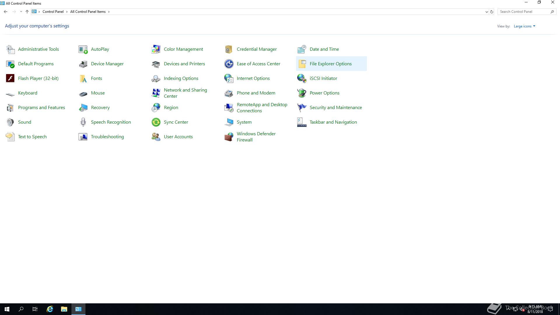Click the iSCSI Initiator icon
Viewport: 560px width, 315px height.
tap(302, 78)
